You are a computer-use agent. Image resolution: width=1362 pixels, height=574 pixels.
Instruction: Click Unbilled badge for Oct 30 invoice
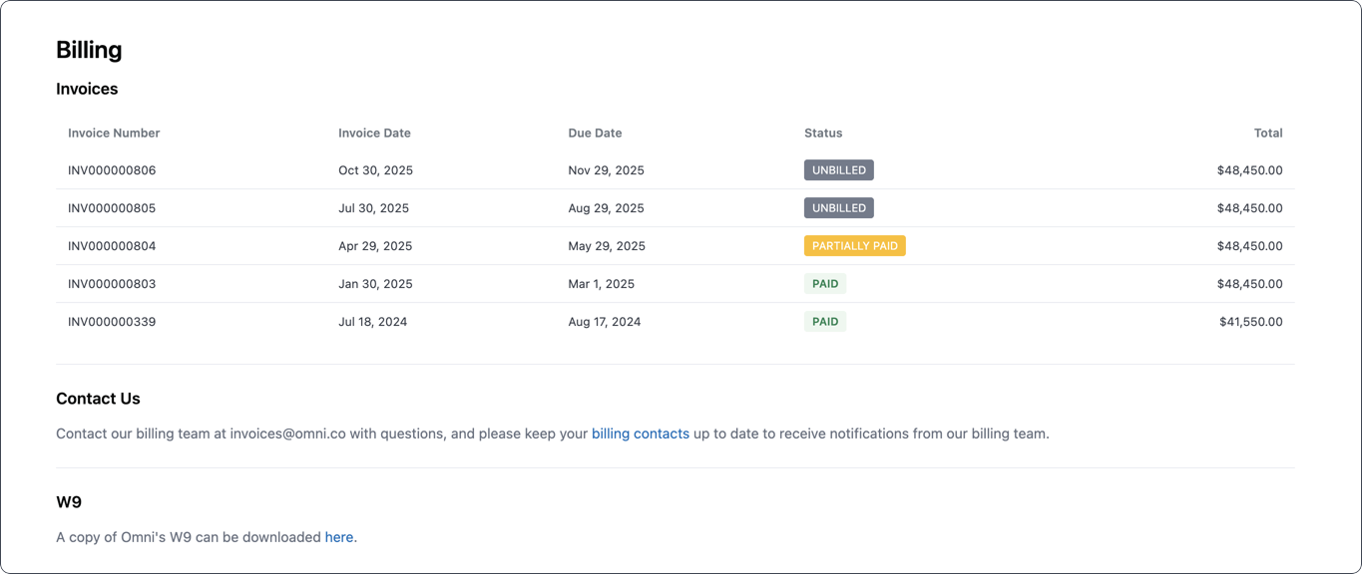click(838, 170)
